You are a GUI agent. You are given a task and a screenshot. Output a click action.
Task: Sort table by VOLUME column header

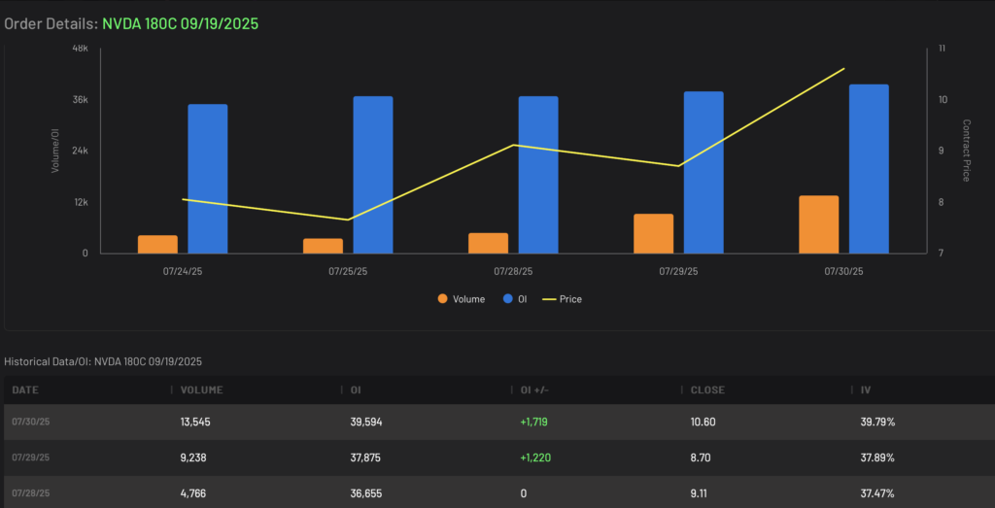tap(202, 390)
